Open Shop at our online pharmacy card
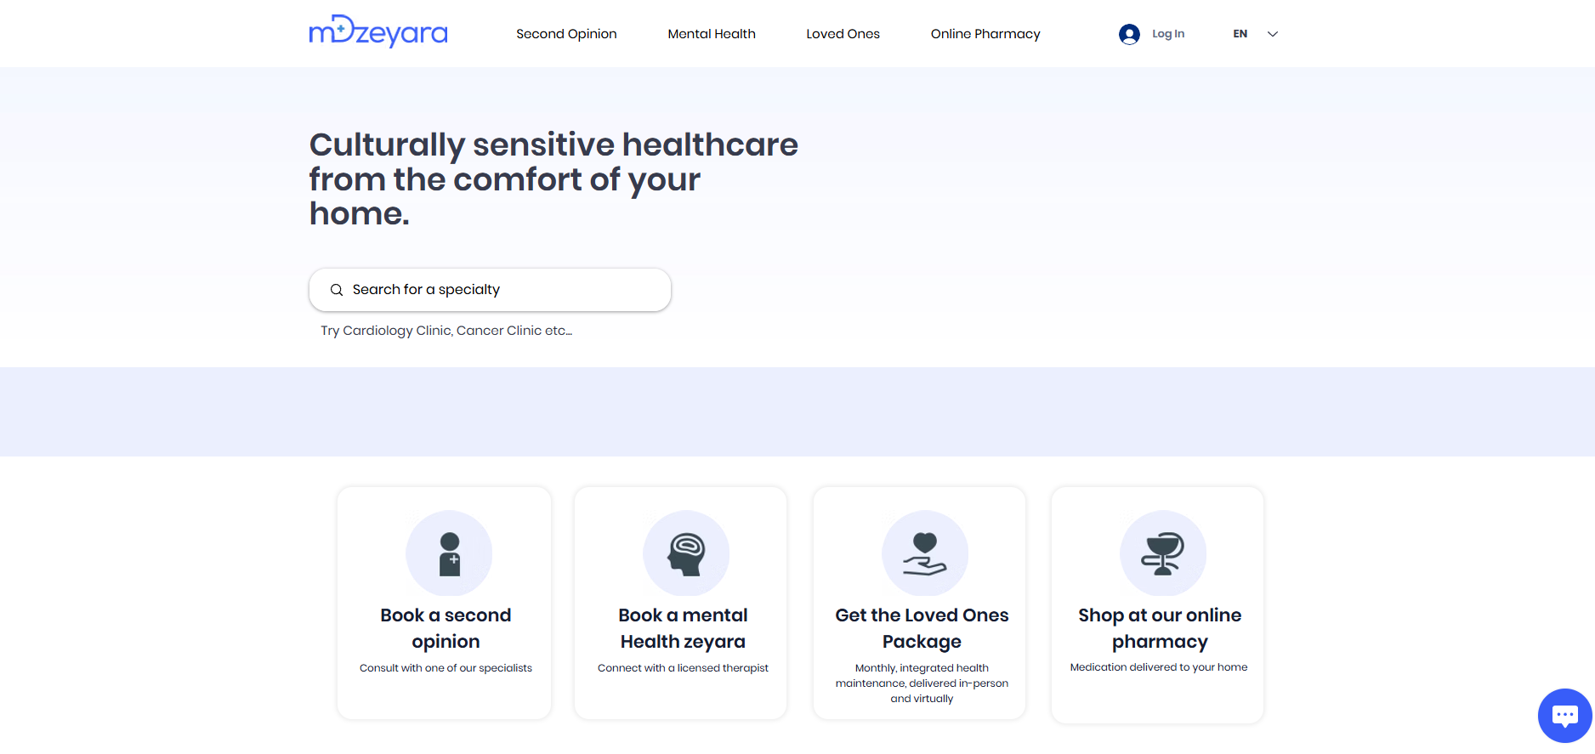This screenshot has height=754, width=1595. pos(1157,605)
